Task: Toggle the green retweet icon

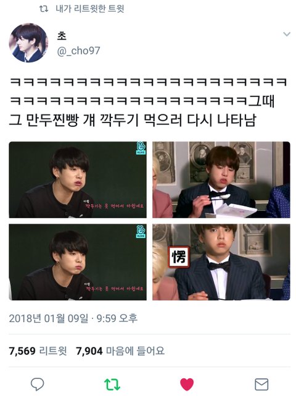Action: [x=112, y=385]
